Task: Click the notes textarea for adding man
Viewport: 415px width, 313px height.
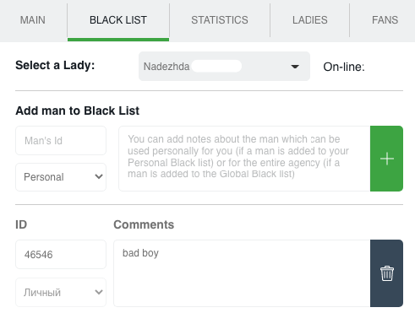Action: pos(244,159)
